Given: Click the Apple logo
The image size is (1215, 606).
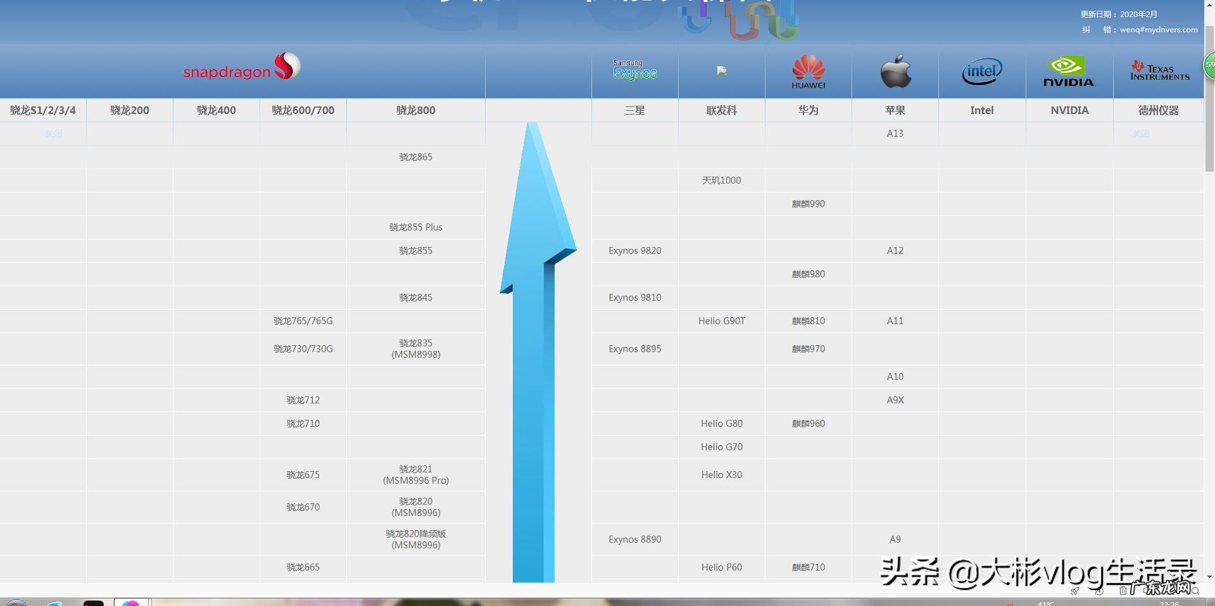Looking at the screenshot, I should pyautogui.click(x=895, y=71).
